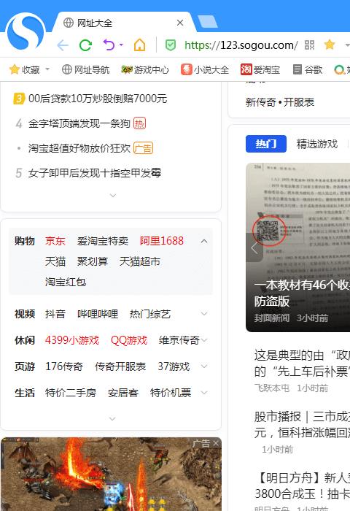Open ad link 淘宝超值好物放价狂欢

pos(79,148)
